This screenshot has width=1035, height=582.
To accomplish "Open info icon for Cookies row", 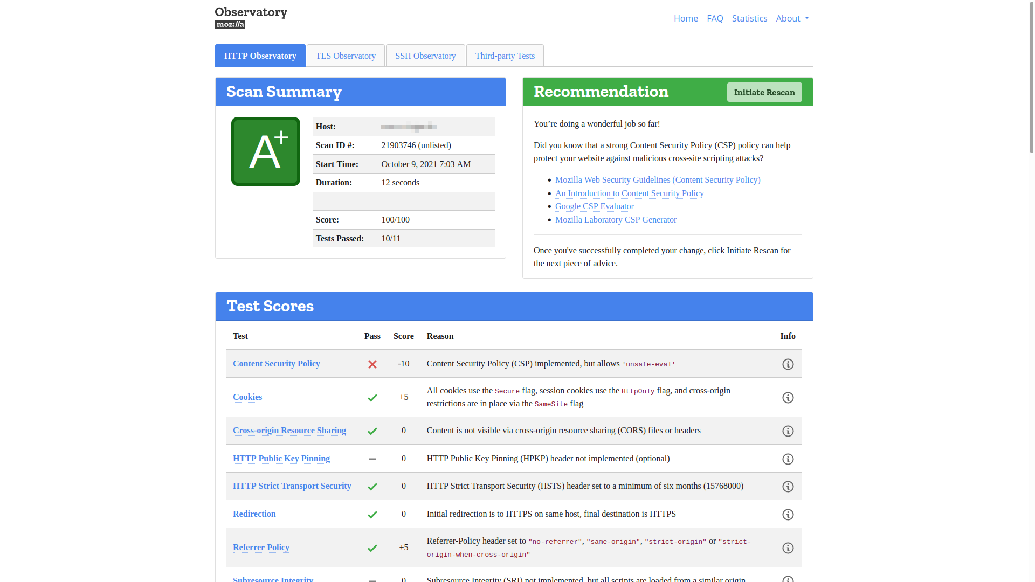I will pos(788,398).
